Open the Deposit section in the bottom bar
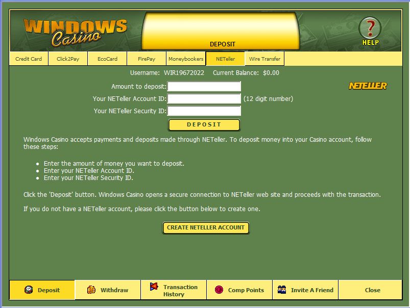 [x=42, y=290]
